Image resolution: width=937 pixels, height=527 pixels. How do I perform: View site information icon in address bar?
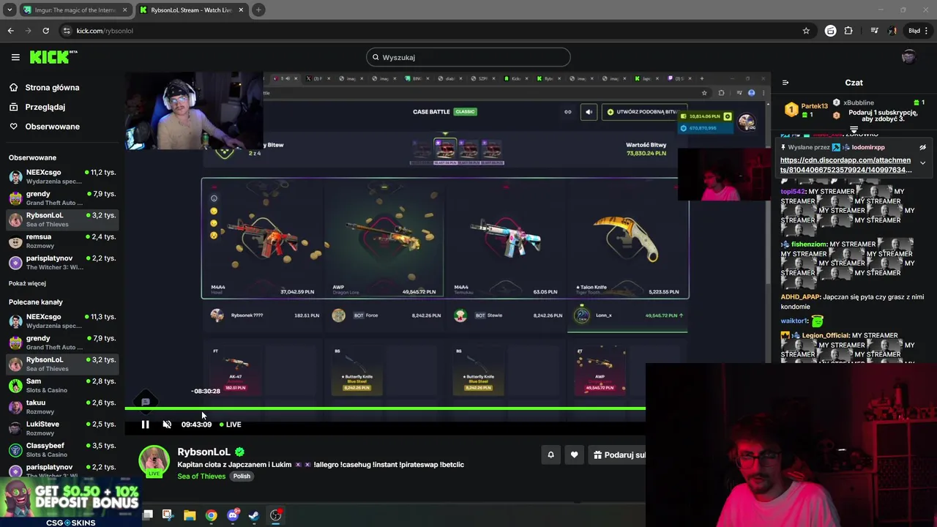67,31
